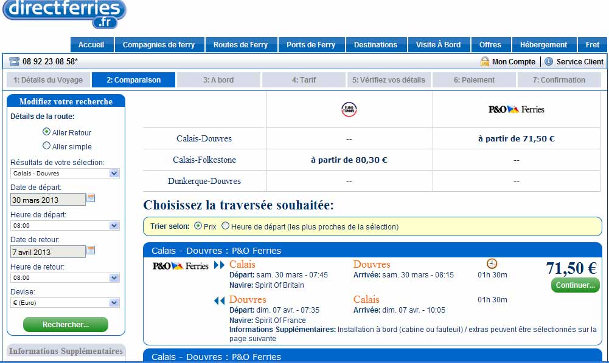Click ship name Spirit Of Britain
Screen dimensions: 609x363
[x=280, y=285]
